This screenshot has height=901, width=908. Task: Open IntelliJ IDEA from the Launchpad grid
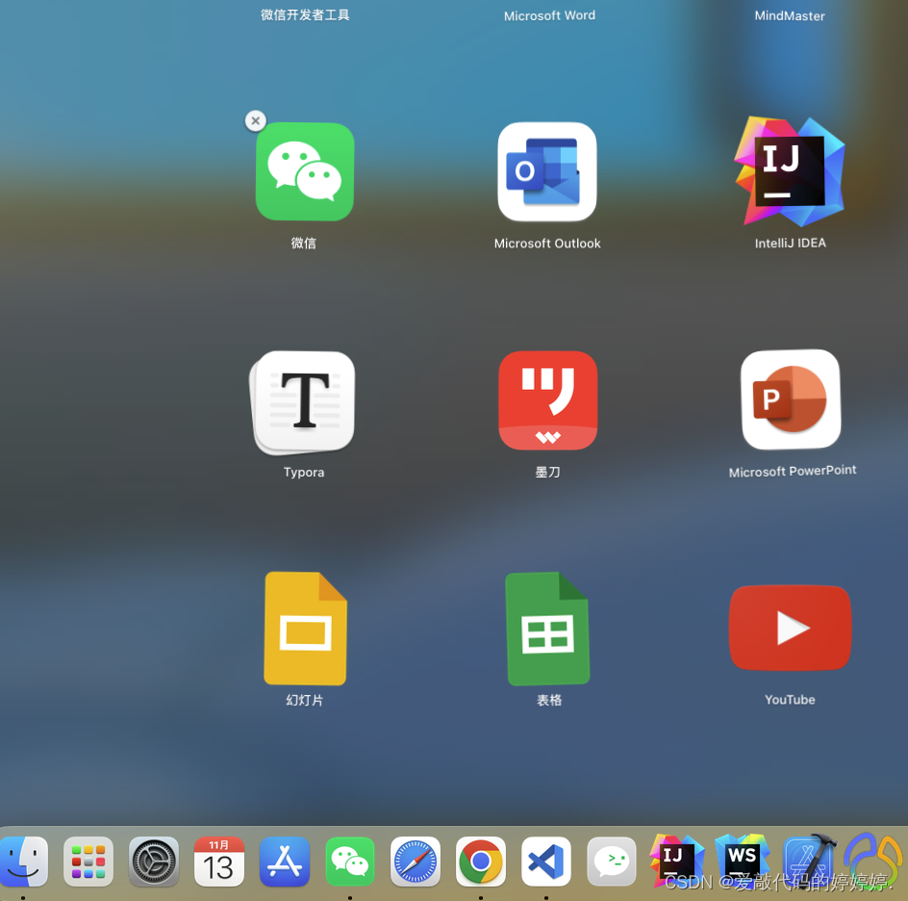tap(790, 171)
